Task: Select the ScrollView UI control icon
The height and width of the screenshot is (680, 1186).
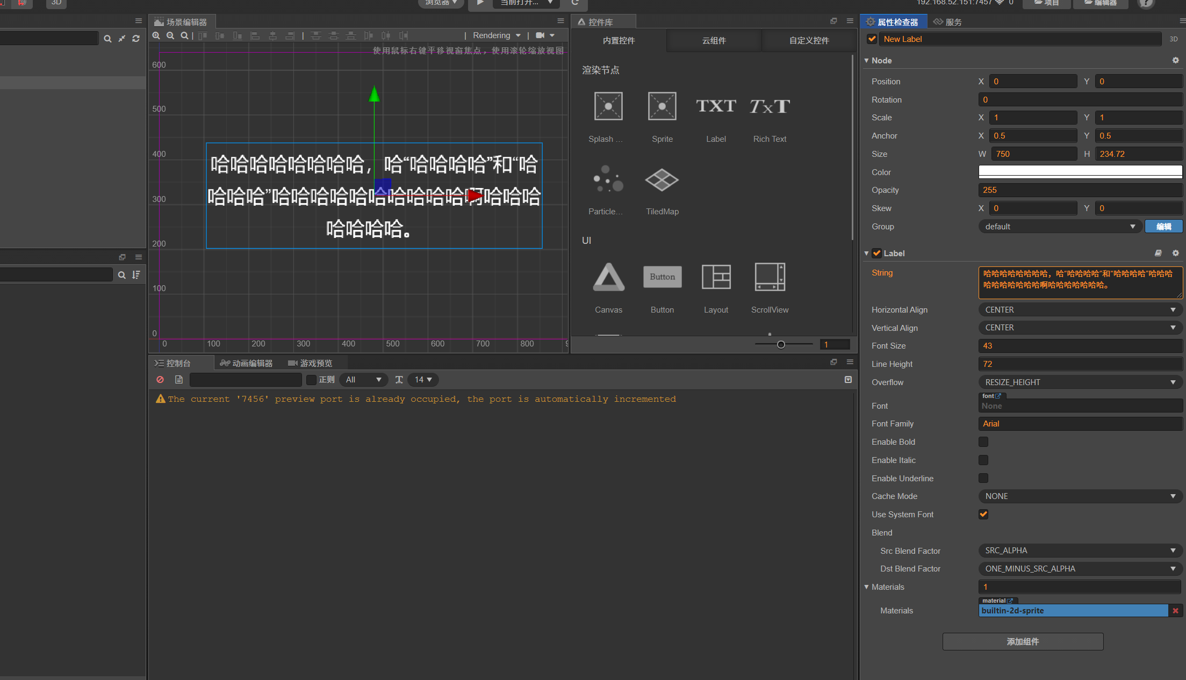Action: coord(770,277)
